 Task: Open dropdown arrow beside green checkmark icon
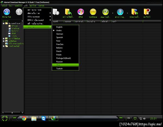pos(113,13)
